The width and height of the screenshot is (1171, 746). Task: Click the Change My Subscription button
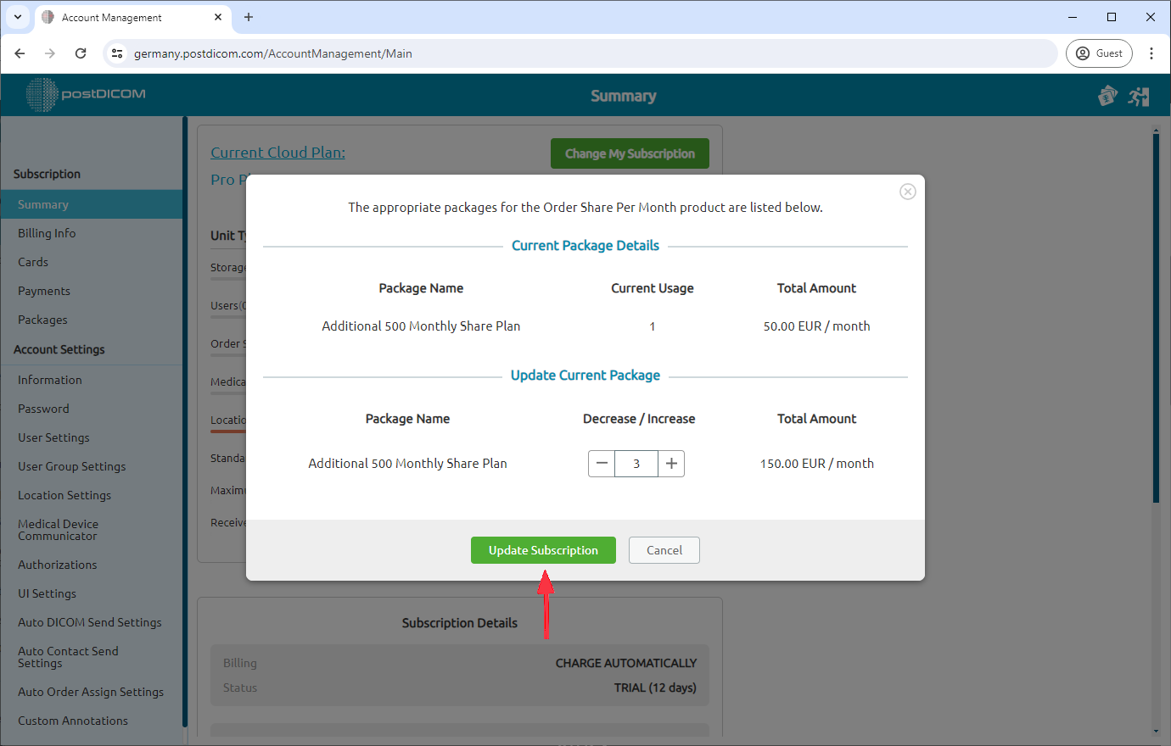pos(630,153)
